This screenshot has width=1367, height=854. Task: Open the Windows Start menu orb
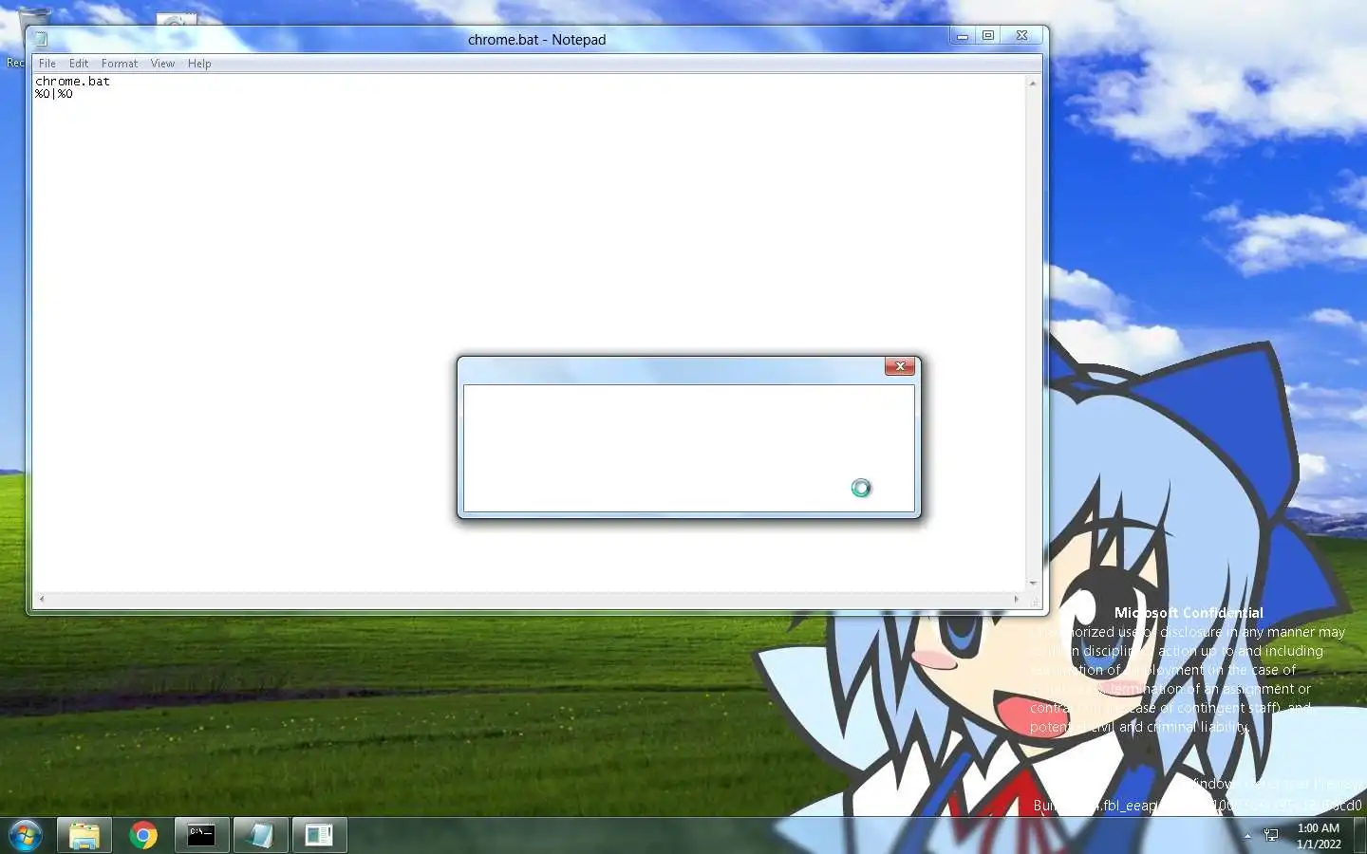coord(26,836)
